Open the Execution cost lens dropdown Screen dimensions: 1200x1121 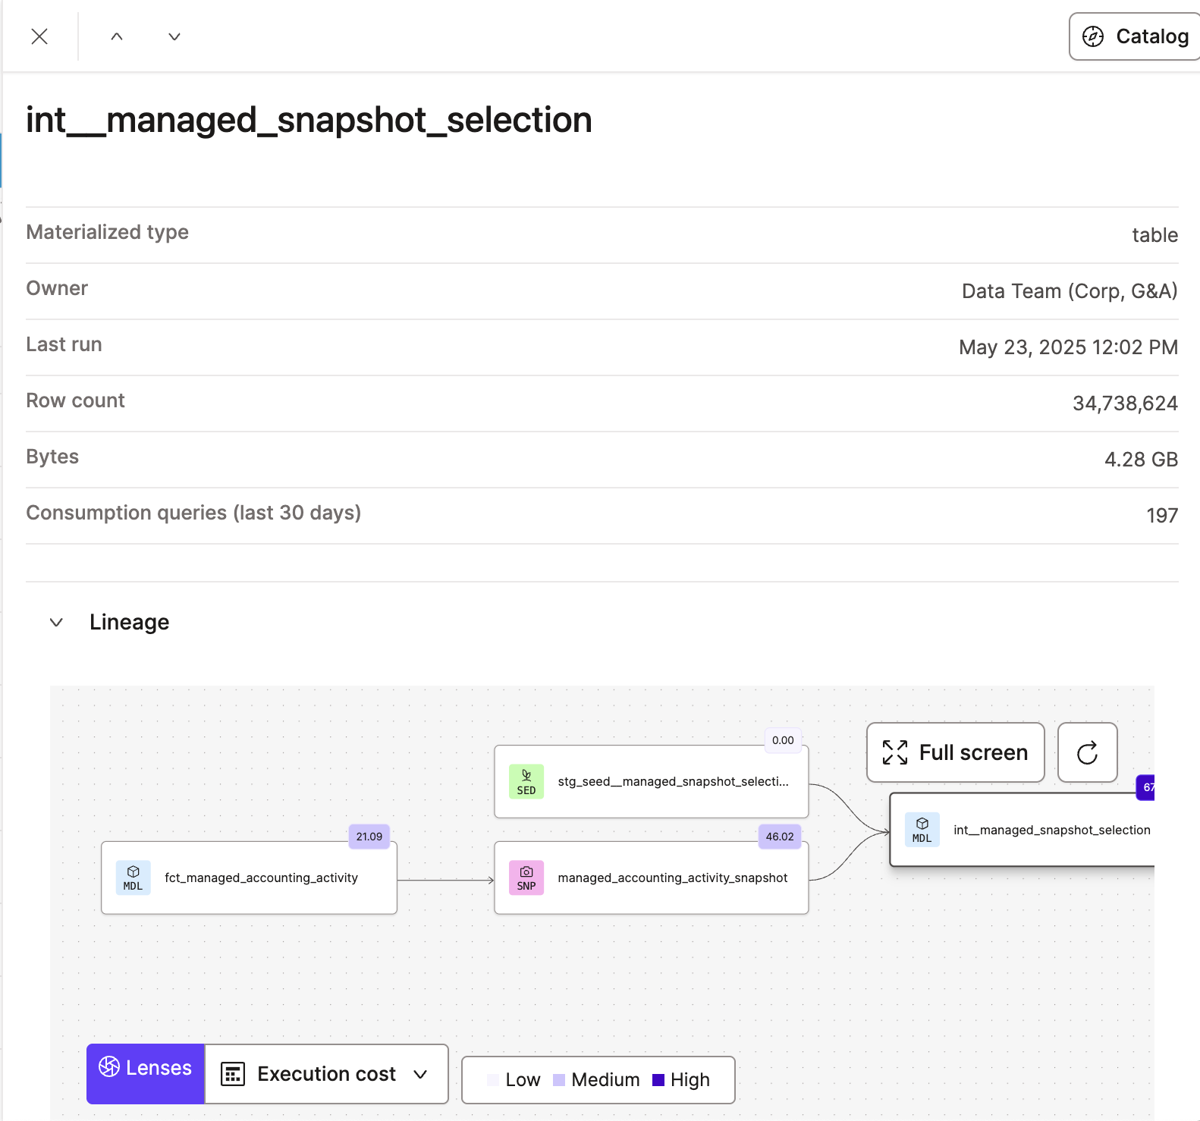[326, 1073]
